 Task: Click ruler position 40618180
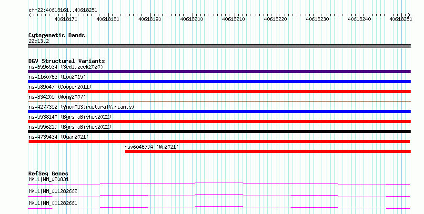(x=108, y=19)
